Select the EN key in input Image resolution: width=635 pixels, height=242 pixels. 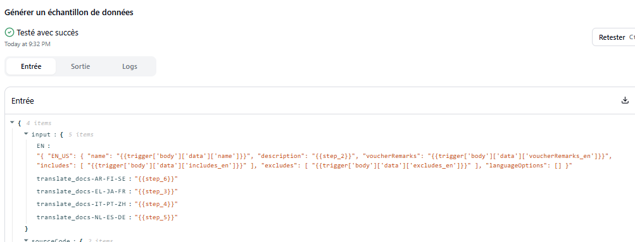tap(41, 146)
